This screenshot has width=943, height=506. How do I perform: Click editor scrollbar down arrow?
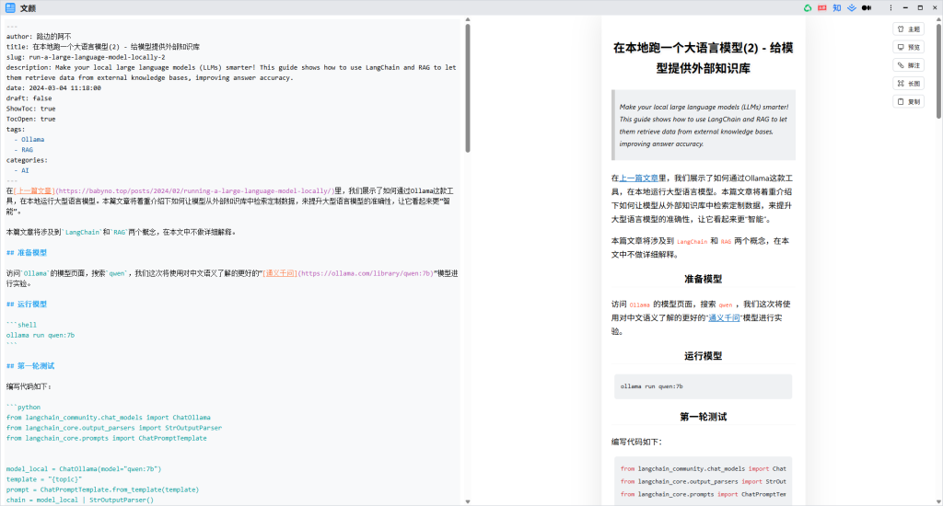467,501
